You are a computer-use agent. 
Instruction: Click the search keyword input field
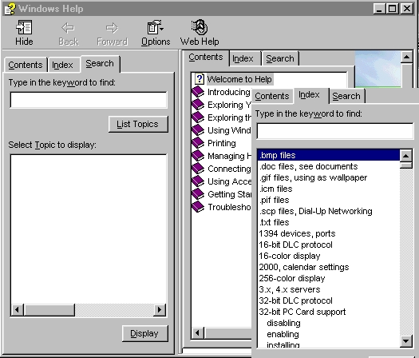click(x=89, y=100)
